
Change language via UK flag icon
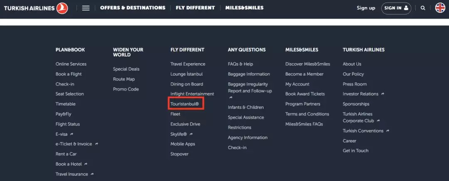point(440,8)
